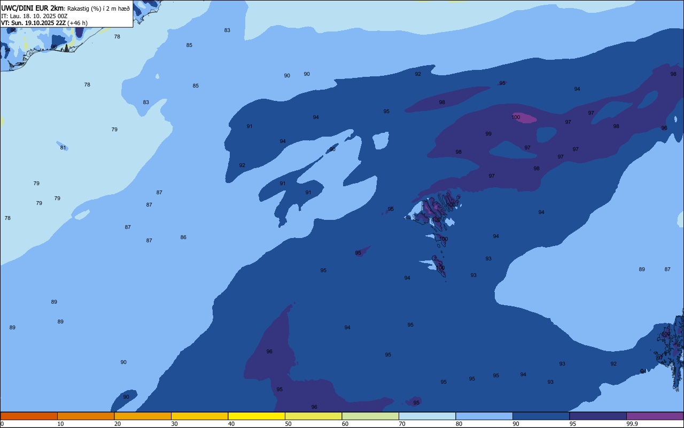Click the 0–10 dark orange legend swatch
Screen dimensions: 684x428
tap(29, 416)
